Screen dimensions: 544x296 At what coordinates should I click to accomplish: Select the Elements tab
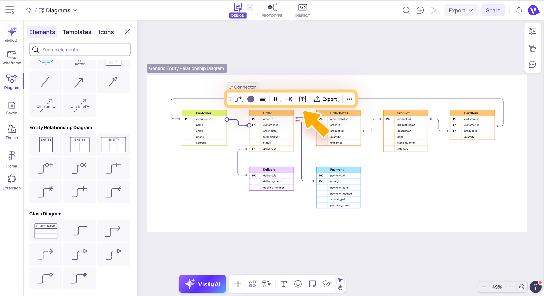tap(42, 32)
